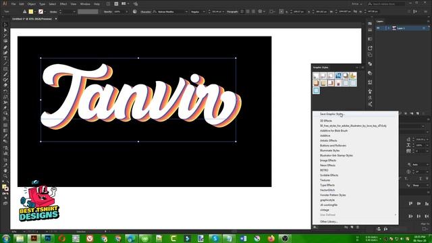This screenshot has width=432, height=243.
Task: Open the Graphic Styles panel menu
Action: tap(362, 67)
